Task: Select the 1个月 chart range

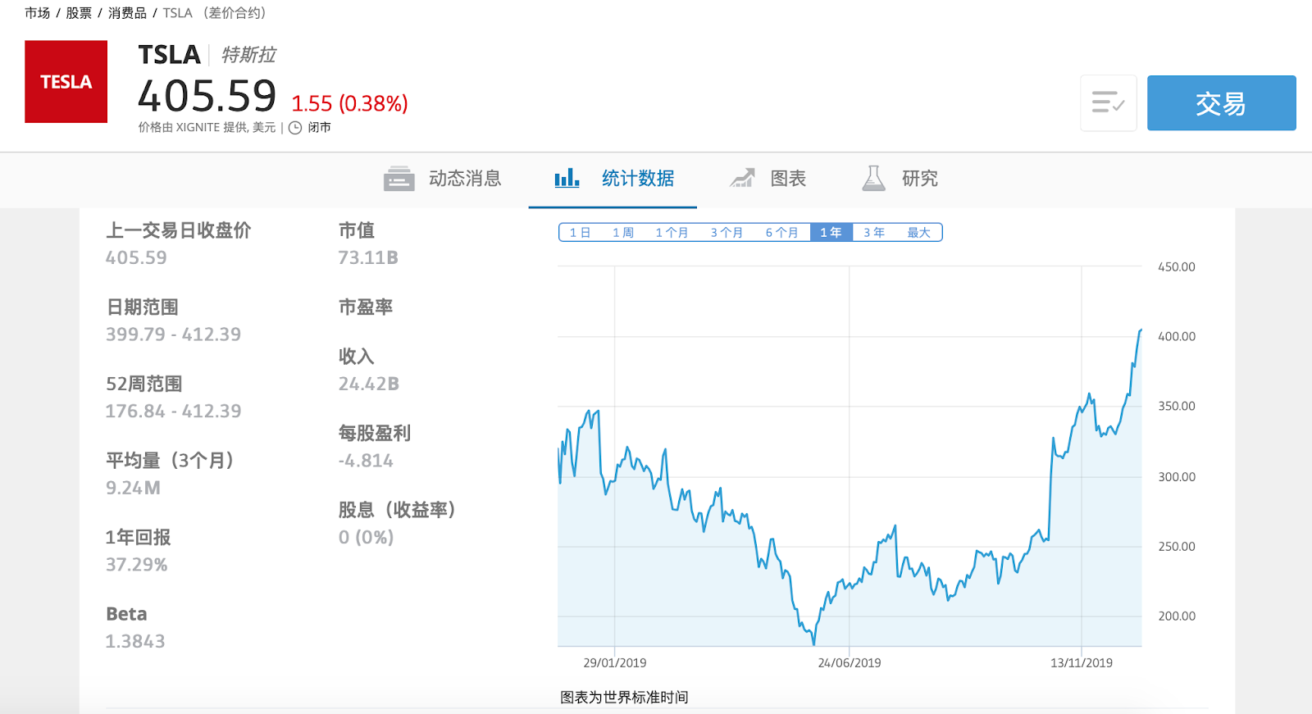Action: pyautogui.click(x=672, y=233)
